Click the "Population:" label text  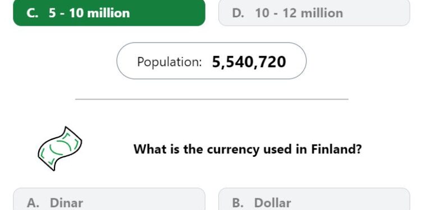[169, 62]
